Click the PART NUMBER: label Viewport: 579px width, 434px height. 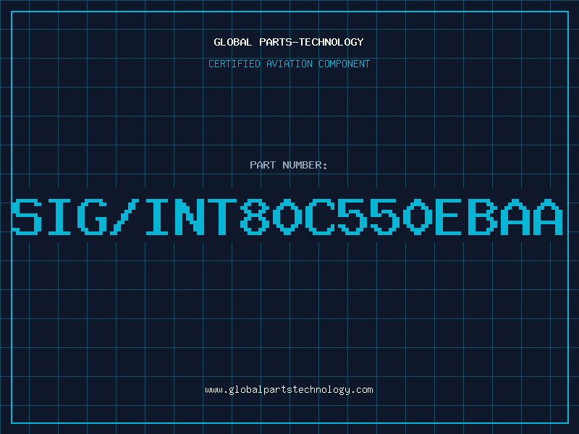click(288, 165)
